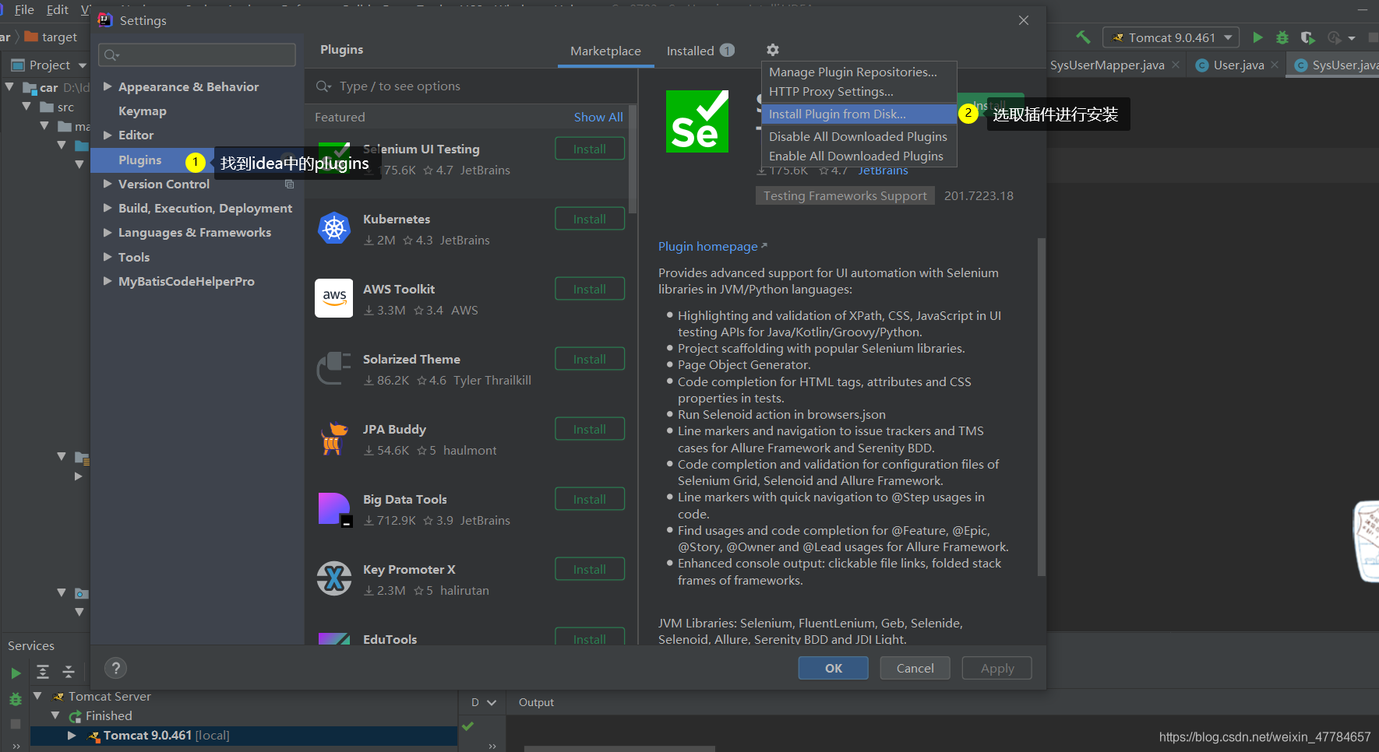Open the User.java editor tab
1379x752 pixels.
(x=1238, y=65)
